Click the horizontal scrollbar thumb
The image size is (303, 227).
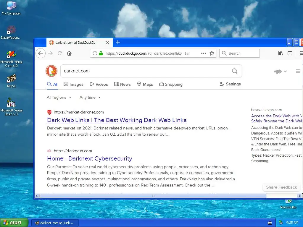point(153,196)
